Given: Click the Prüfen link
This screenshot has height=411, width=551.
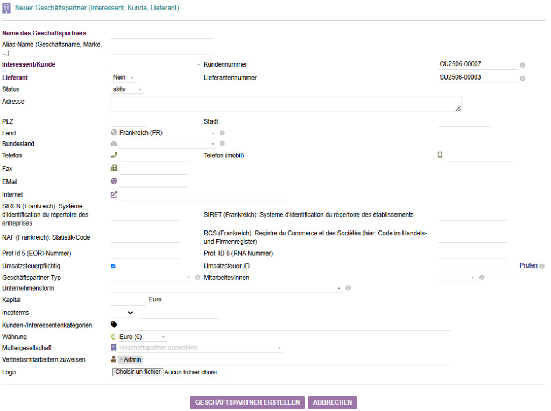Looking at the screenshot, I should tap(528, 265).
